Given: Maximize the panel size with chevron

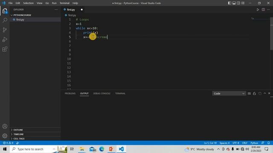Looking at the screenshot, I should pyautogui.click(x=264, y=93).
